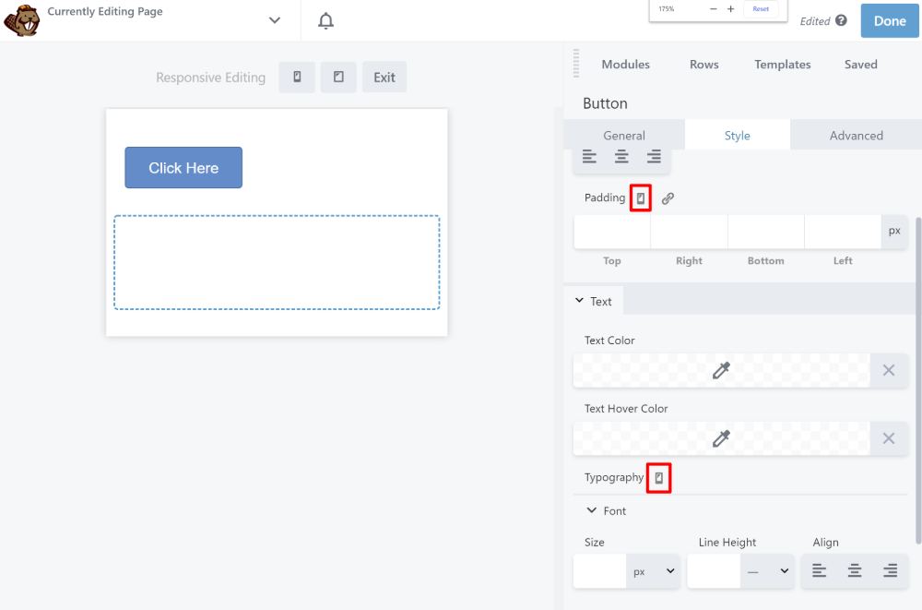922x610 pixels.
Task: Toggle responsive mode icon next to Typography
Action: (x=659, y=478)
